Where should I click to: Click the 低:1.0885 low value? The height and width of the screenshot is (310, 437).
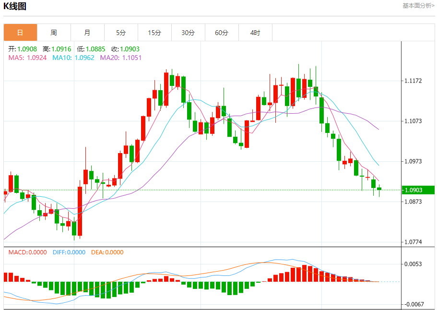click(91, 49)
